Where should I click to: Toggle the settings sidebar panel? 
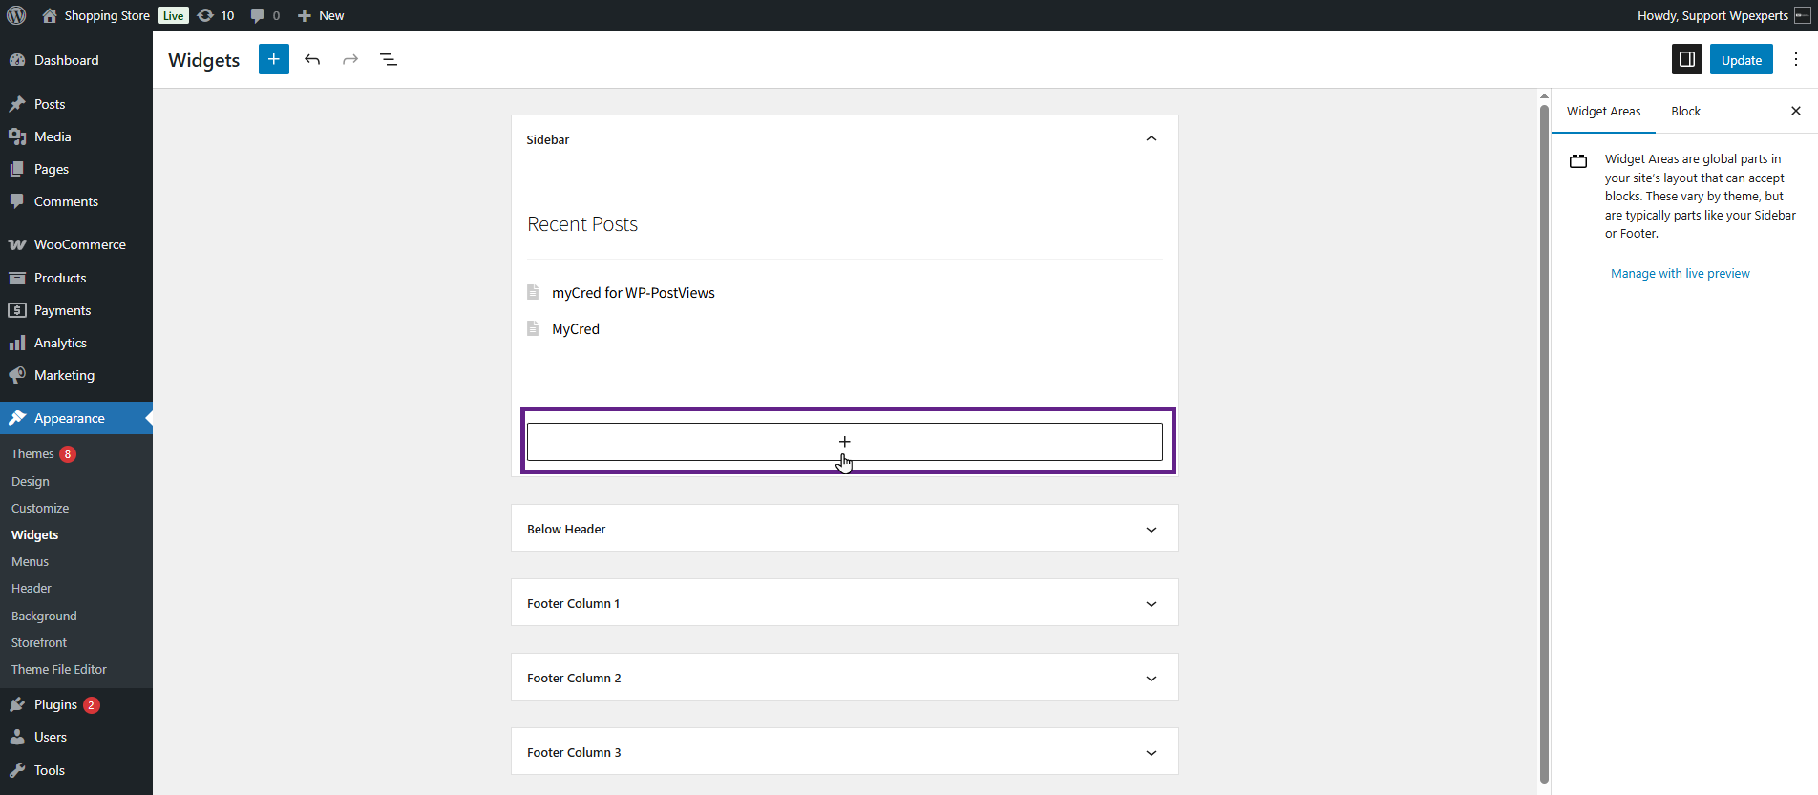pos(1686,59)
